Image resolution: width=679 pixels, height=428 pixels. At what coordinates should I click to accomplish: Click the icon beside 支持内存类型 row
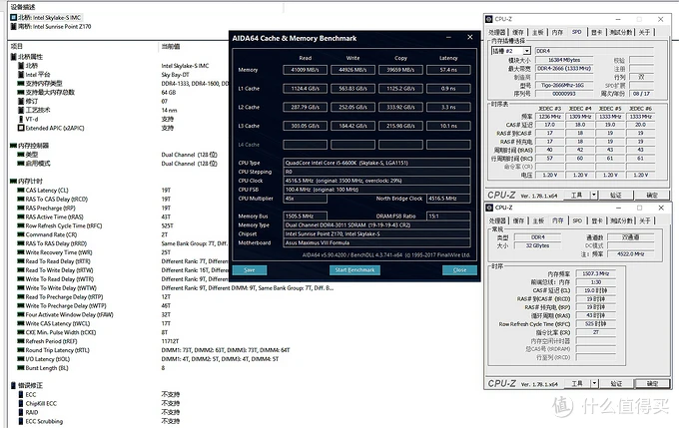click(21, 83)
